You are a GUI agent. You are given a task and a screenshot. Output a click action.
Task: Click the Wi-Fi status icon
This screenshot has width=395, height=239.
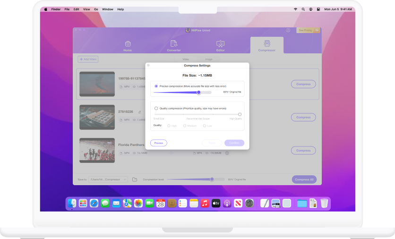tap(295, 9)
